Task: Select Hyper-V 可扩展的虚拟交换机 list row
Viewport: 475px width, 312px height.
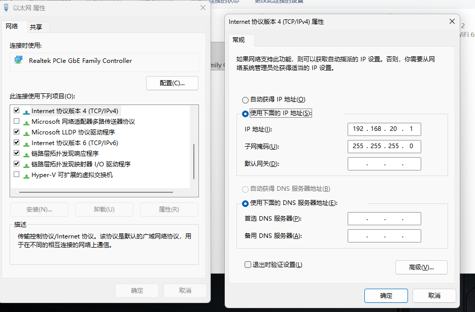Action: tap(100, 175)
